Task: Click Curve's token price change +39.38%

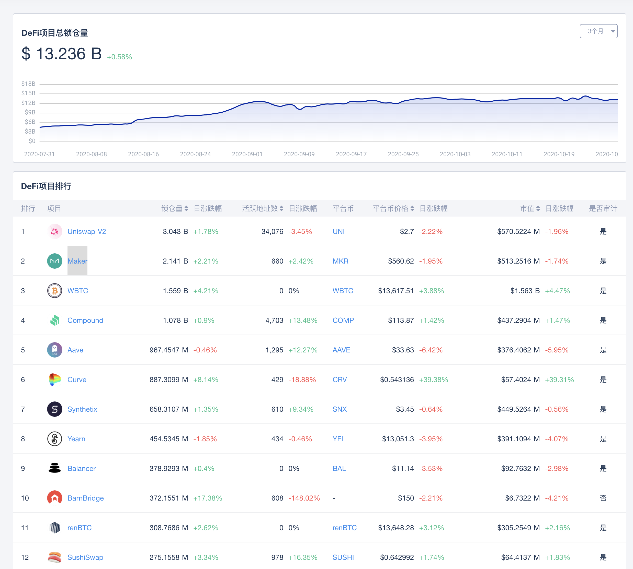Action: (434, 380)
